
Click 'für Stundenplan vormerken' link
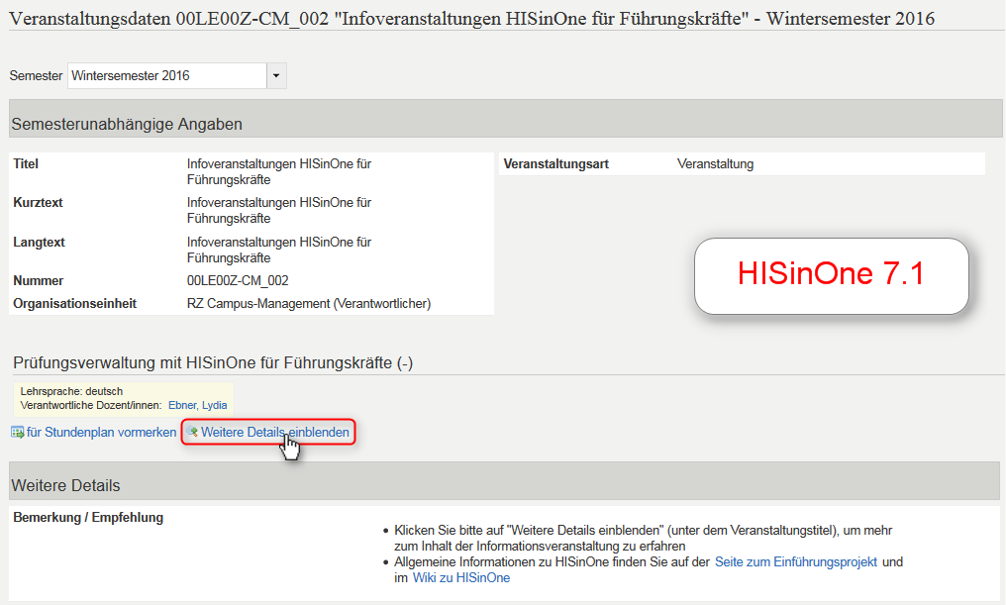(101, 433)
